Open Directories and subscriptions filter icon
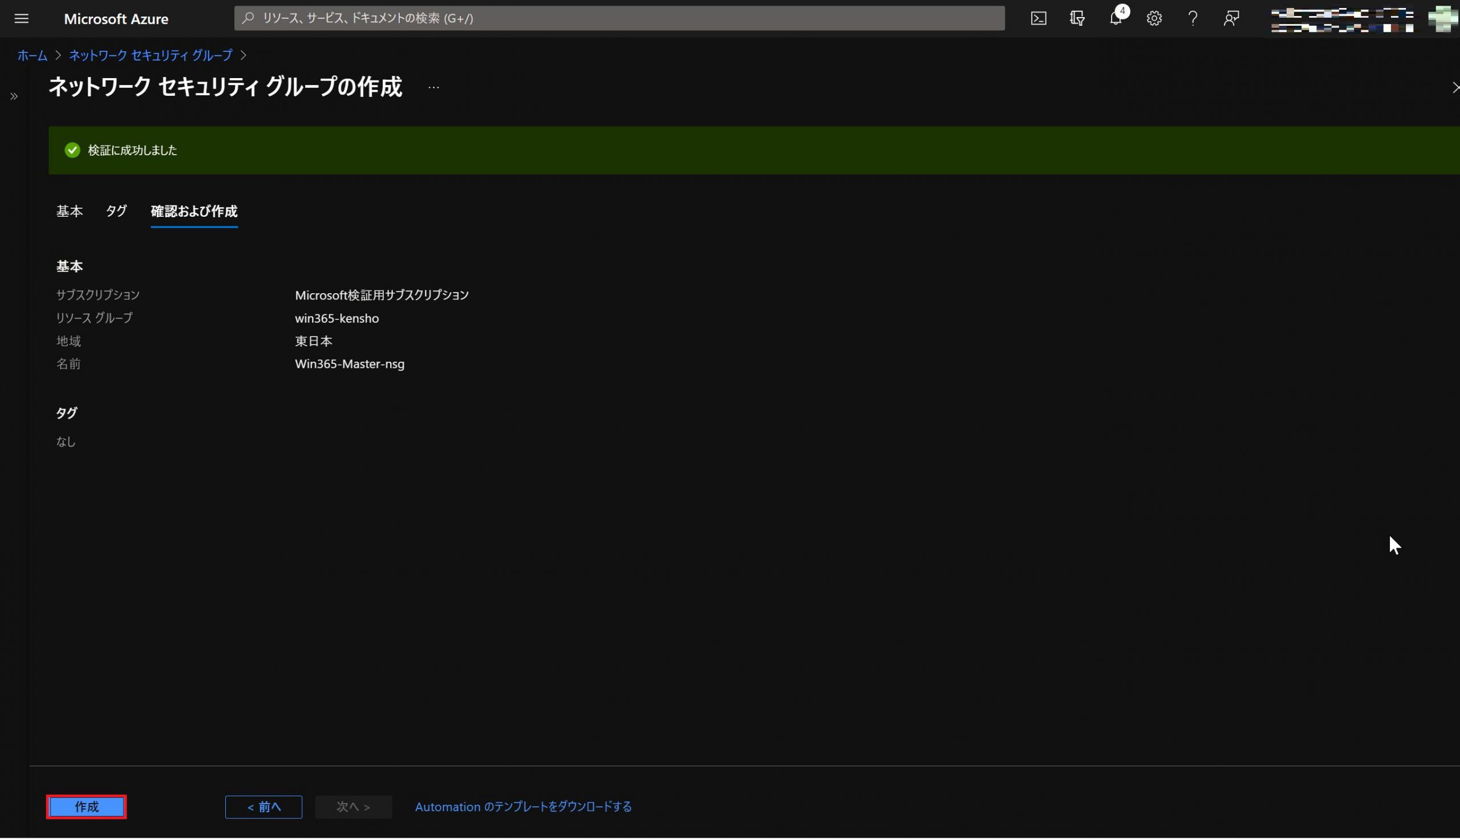 click(1077, 18)
